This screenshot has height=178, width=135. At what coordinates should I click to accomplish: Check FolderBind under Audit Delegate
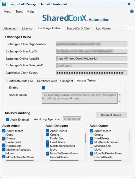pos(47,138)
